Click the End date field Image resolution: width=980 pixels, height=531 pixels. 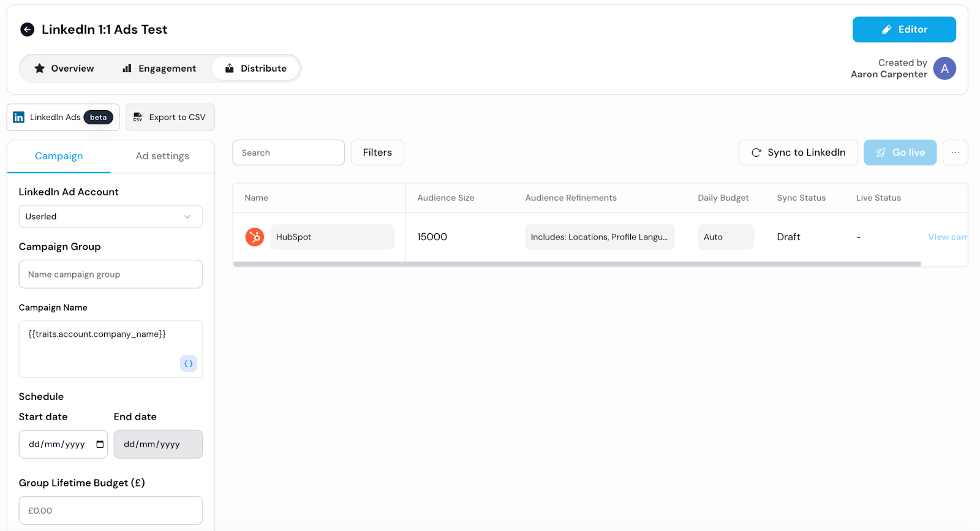coord(158,444)
